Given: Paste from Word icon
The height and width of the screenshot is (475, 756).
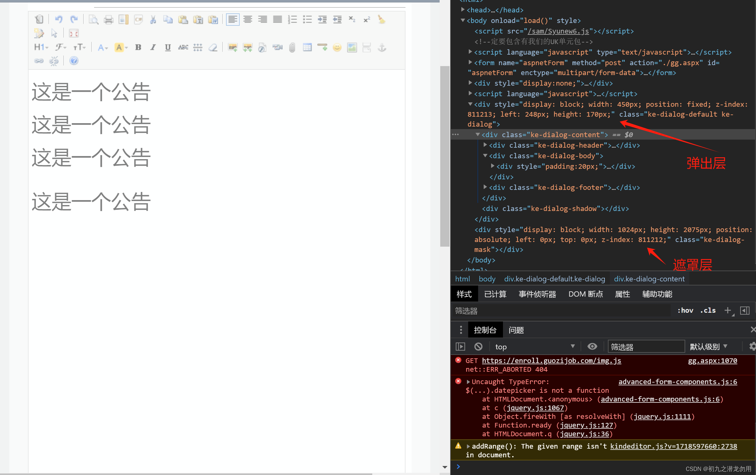Looking at the screenshot, I should (x=213, y=20).
